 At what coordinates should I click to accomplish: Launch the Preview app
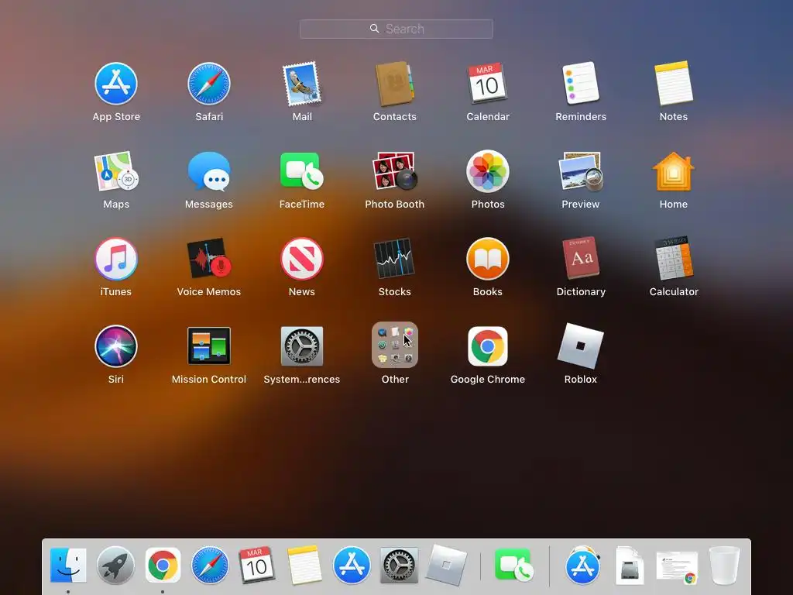[x=581, y=171]
